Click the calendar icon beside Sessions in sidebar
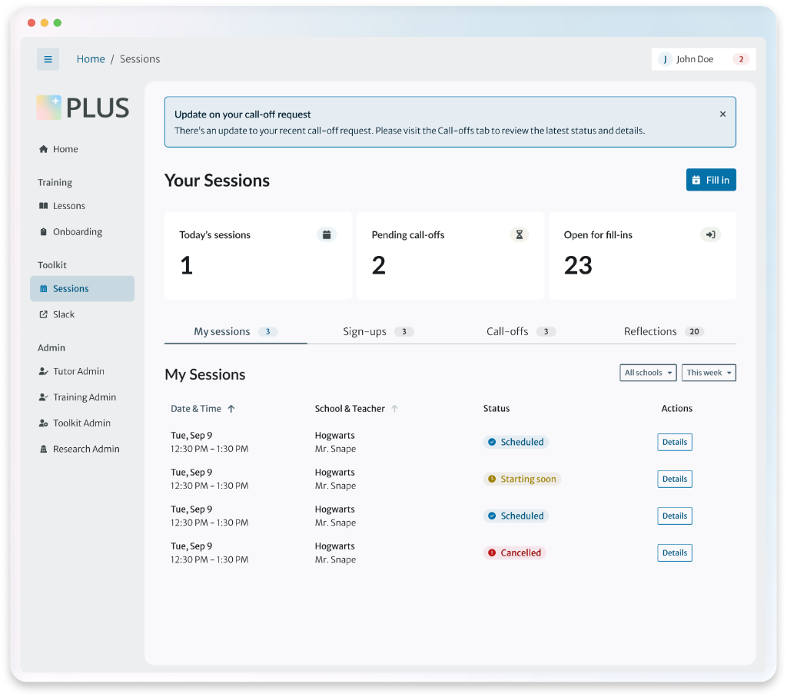 tap(44, 288)
